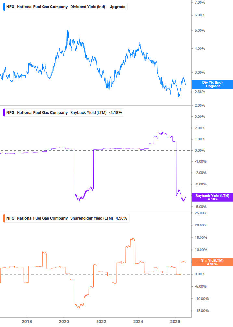Click the -3.00% label on buyback yield axis

(201, 184)
